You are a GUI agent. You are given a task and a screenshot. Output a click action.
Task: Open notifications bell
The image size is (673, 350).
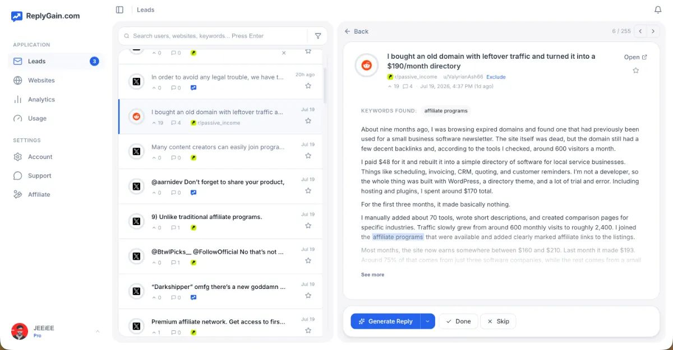(658, 10)
